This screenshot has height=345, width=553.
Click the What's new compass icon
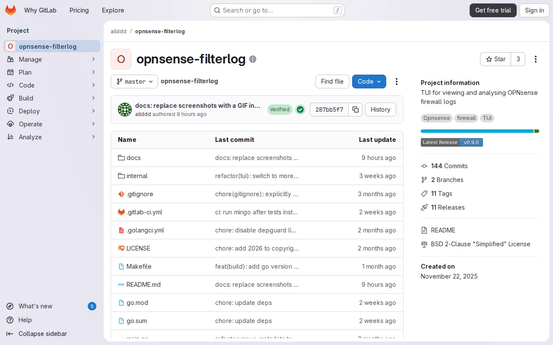(10, 306)
